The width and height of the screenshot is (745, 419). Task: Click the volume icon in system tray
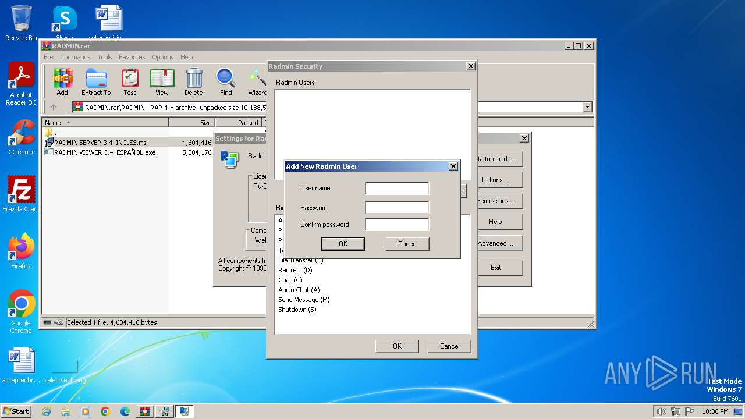click(x=661, y=411)
